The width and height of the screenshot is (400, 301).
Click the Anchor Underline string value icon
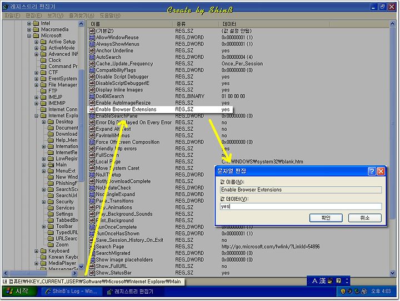92,50
